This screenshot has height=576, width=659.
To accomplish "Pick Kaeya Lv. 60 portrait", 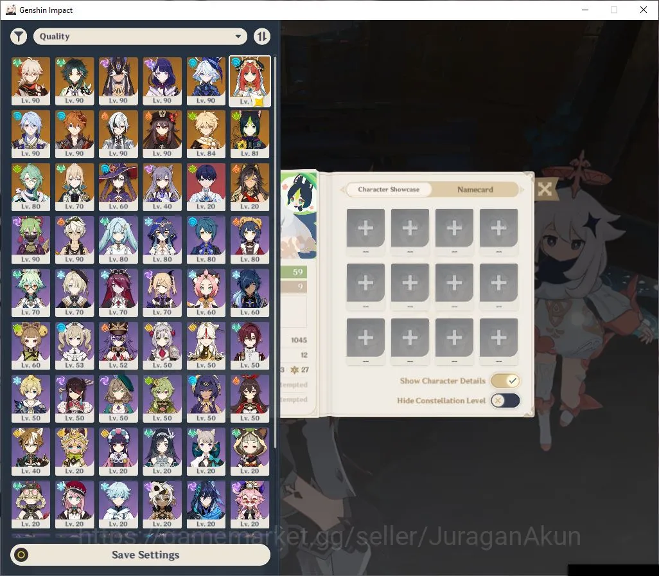I will coord(250,293).
